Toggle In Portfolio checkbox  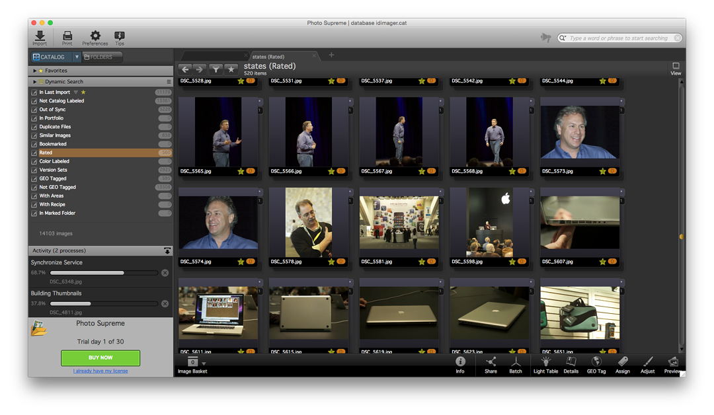click(x=34, y=118)
